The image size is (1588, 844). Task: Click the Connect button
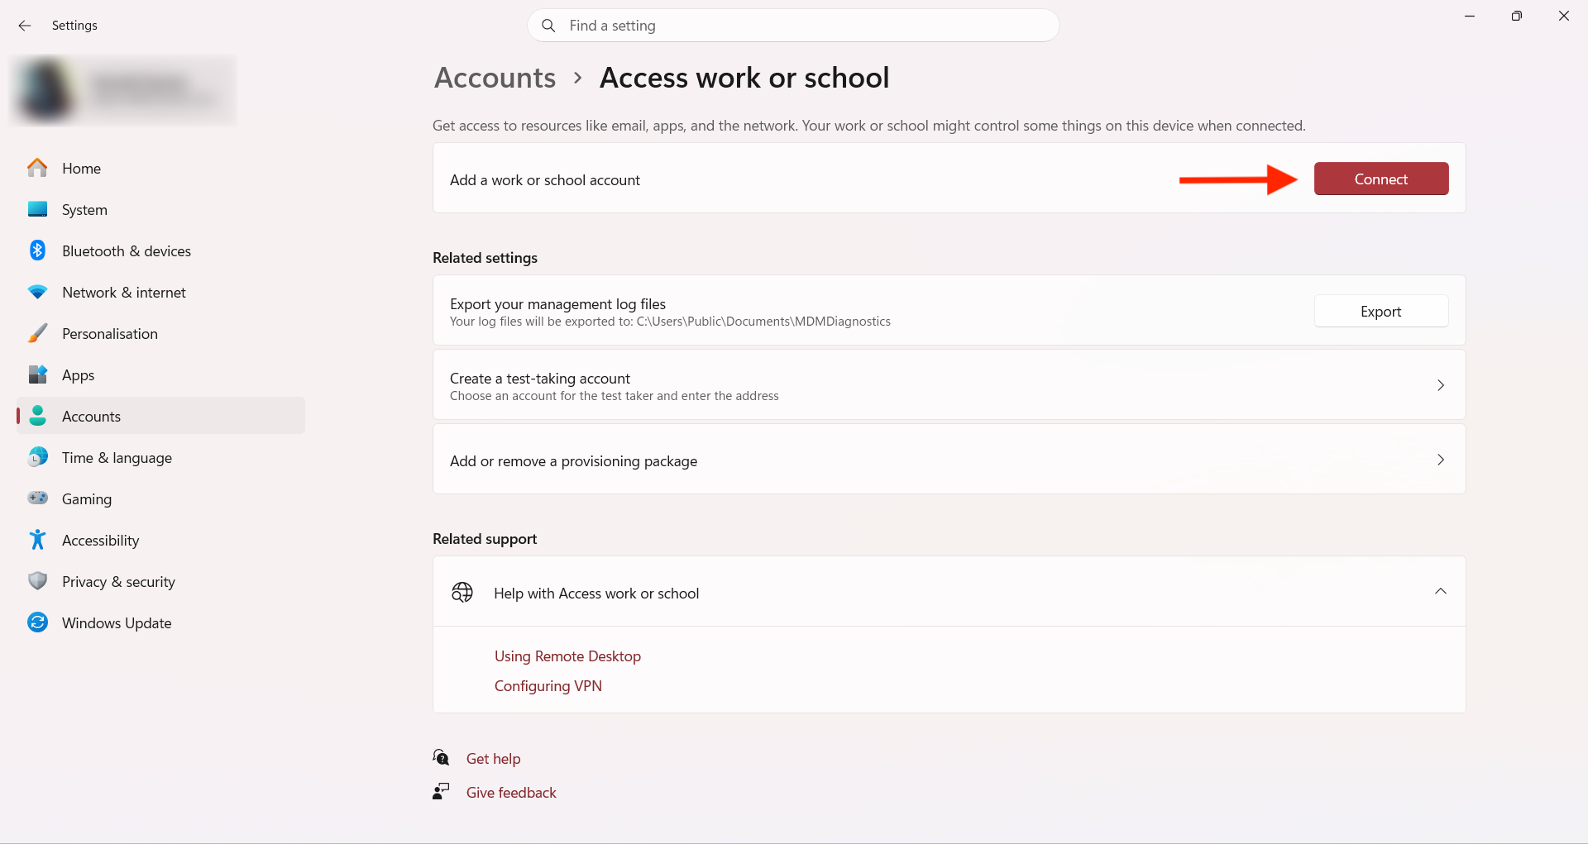pos(1381,179)
